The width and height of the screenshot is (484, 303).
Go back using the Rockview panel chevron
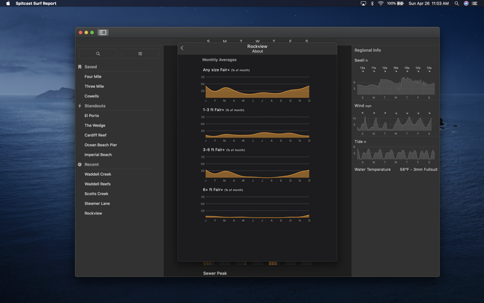pos(182,48)
